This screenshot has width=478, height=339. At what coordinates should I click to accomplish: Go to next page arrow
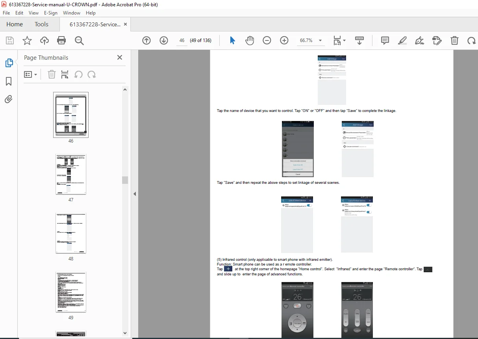164,40
